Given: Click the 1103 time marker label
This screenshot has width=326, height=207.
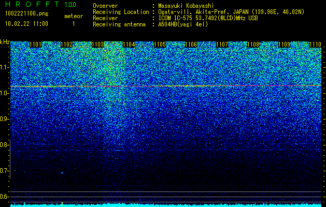Looking at the screenshot, I should 98,45.
